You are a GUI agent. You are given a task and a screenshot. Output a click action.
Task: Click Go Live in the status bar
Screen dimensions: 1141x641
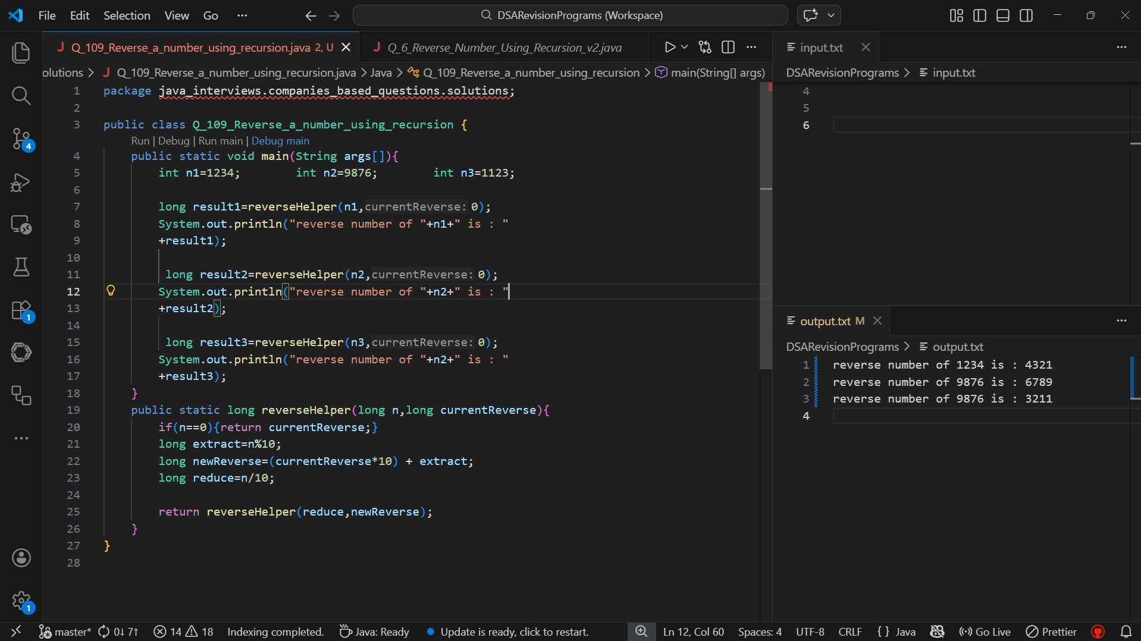point(985,631)
